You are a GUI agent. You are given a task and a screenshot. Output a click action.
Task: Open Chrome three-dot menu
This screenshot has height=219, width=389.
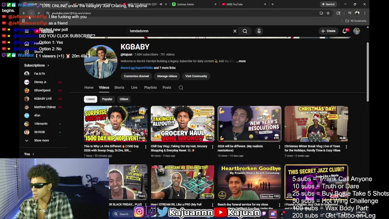point(365,13)
